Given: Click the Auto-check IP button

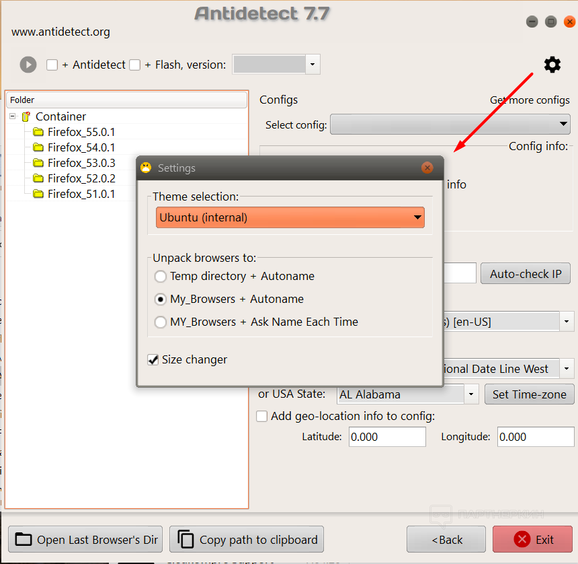Looking at the screenshot, I should click(x=526, y=273).
